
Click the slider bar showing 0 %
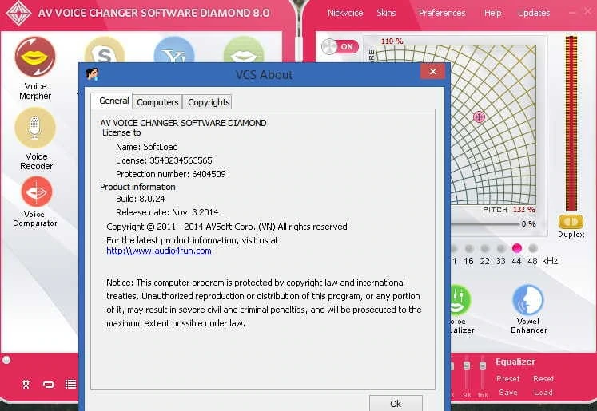(x=485, y=224)
